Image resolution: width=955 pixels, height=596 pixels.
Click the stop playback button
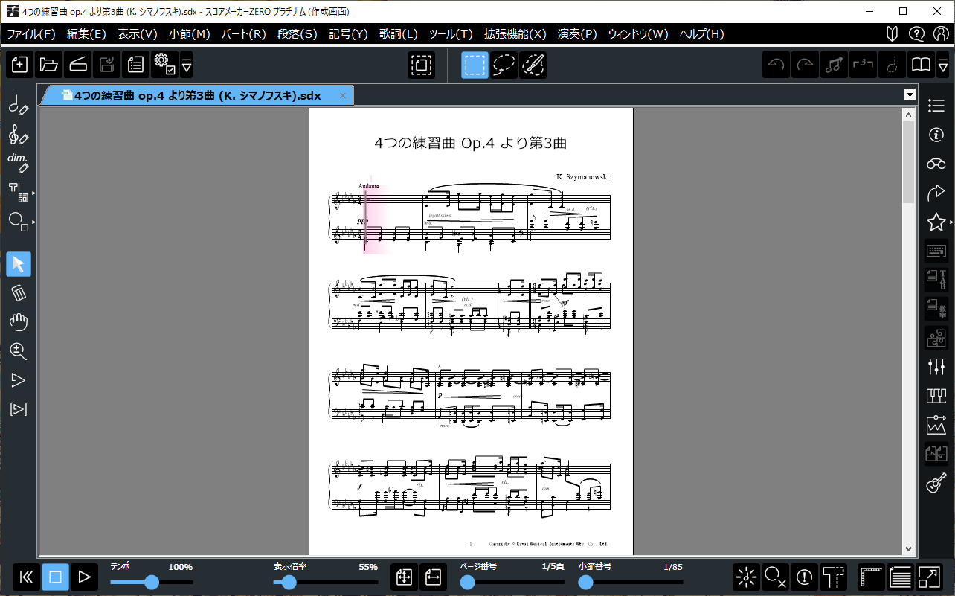point(55,577)
